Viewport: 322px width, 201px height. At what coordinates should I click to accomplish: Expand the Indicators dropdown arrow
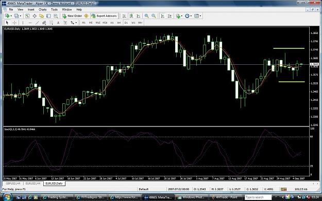[181, 16]
